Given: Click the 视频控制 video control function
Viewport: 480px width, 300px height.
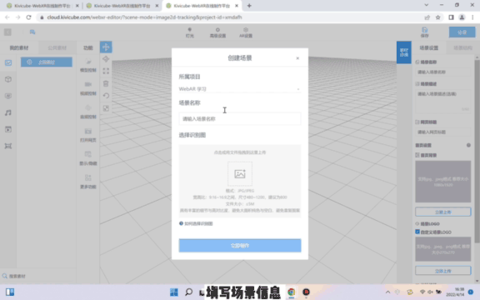Looking at the screenshot, I should click(88, 88).
